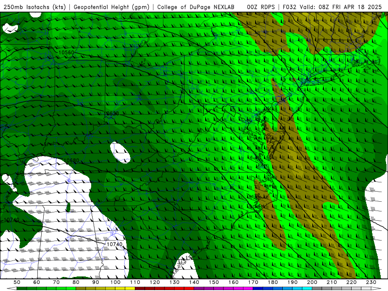Click the 100 knots legend label

pyautogui.click(x=115, y=282)
